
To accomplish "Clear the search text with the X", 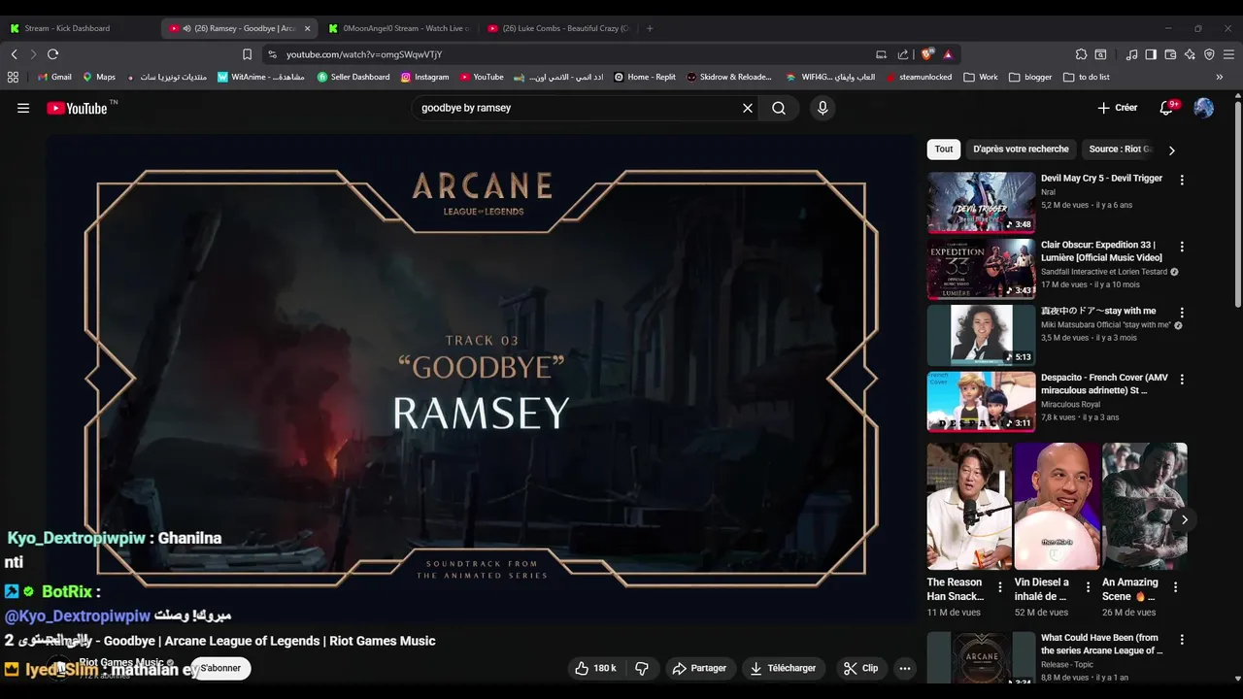I will coord(748,108).
